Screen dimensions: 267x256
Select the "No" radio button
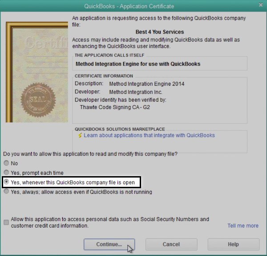tap(6, 163)
